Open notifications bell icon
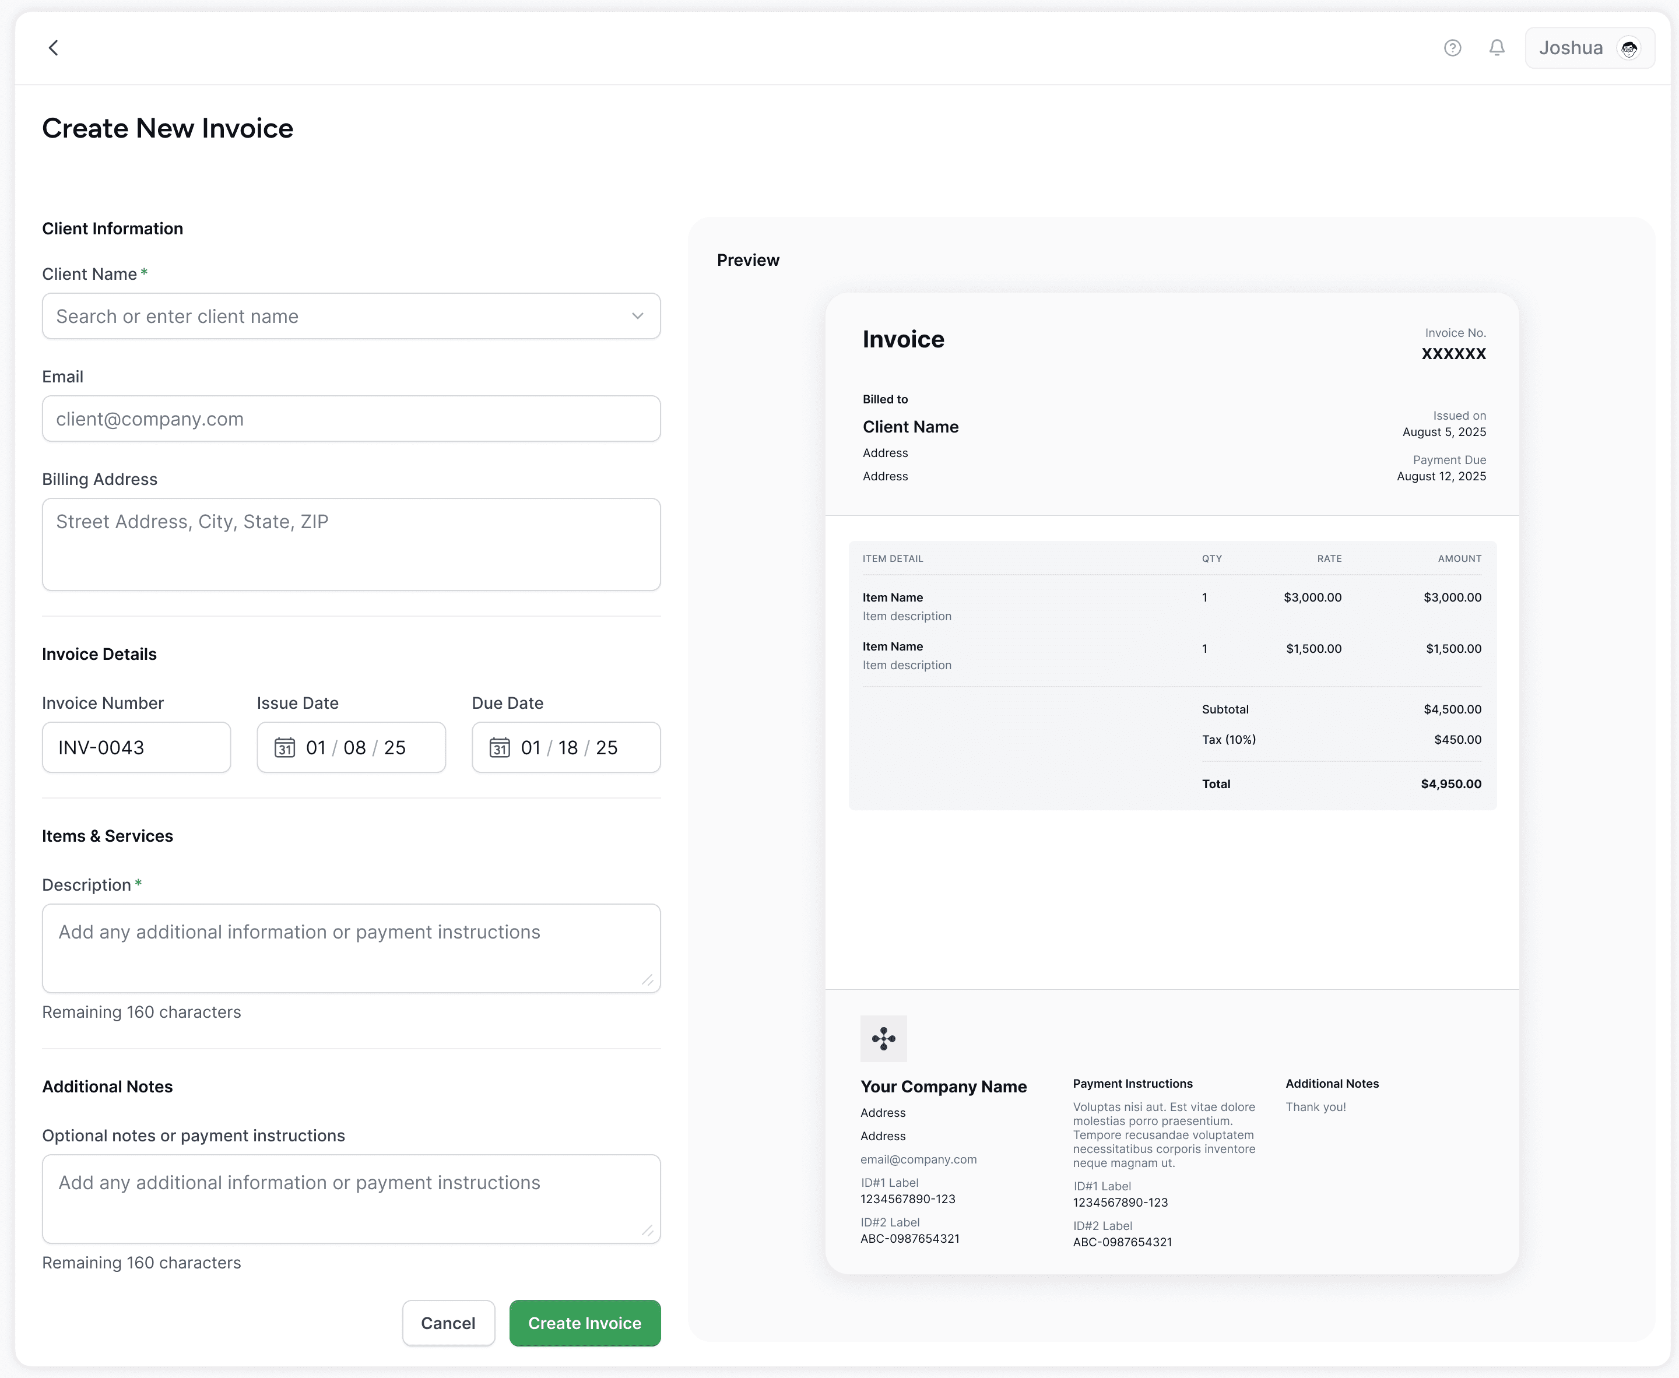This screenshot has height=1378, width=1679. tap(1497, 48)
